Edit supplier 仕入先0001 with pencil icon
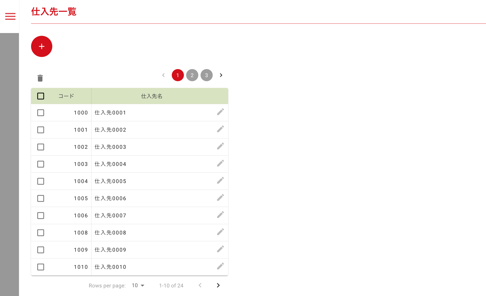This screenshot has height=296, width=486. tap(220, 112)
